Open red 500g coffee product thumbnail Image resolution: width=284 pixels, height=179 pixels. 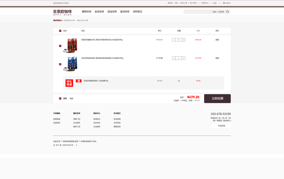coord(70,46)
